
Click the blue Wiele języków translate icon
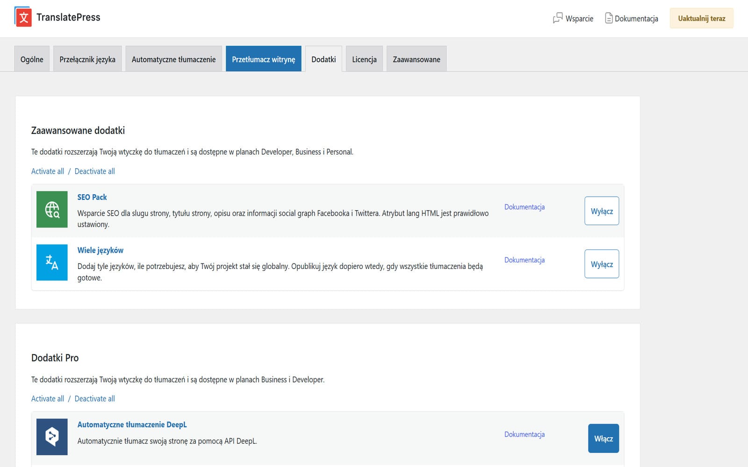click(x=52, y=262)
